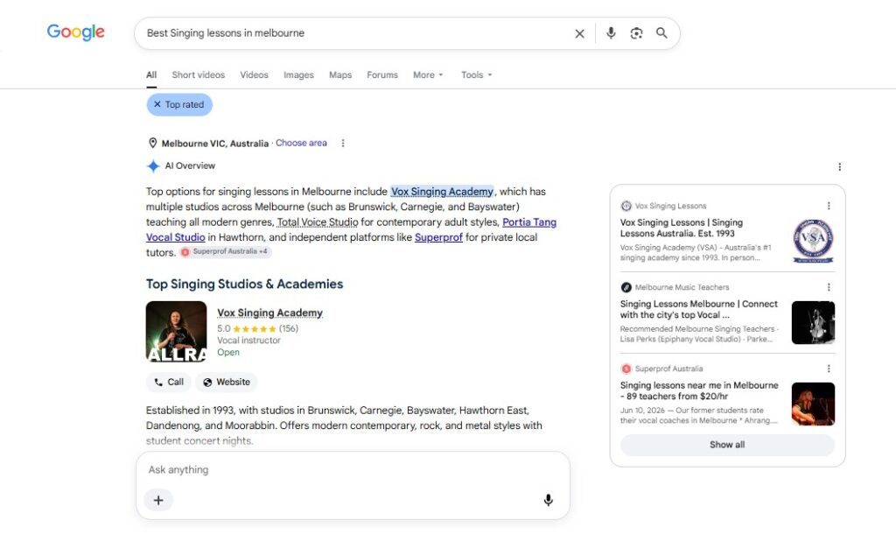This screenshot has height=541, width=896.
Task: Click the Superprof singer thumbnail
Action: click(813, 404)
